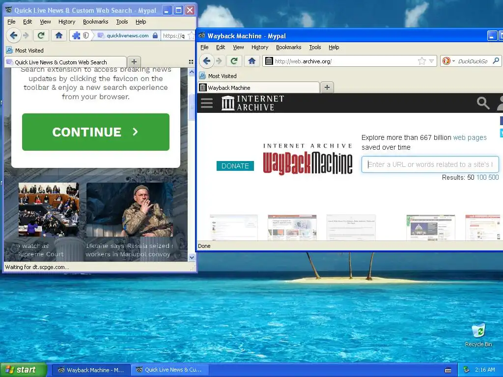Open Bookmarks menu in Quick Live News window
The image size is (503, 377).
[x=96, y=22]
